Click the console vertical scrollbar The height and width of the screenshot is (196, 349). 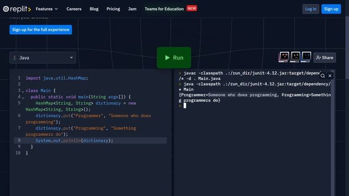[x=333, y=133]
